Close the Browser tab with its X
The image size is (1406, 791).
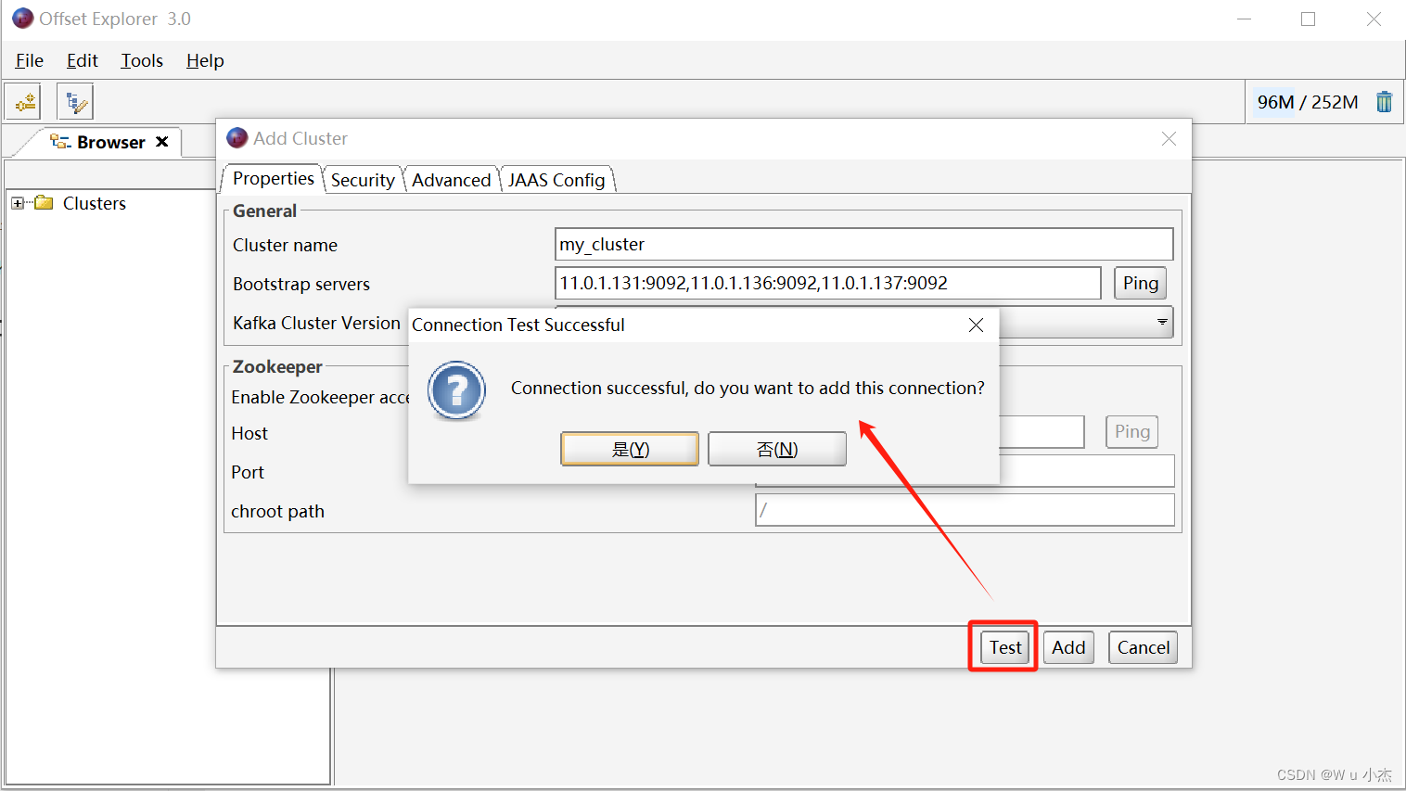(162, 142)
